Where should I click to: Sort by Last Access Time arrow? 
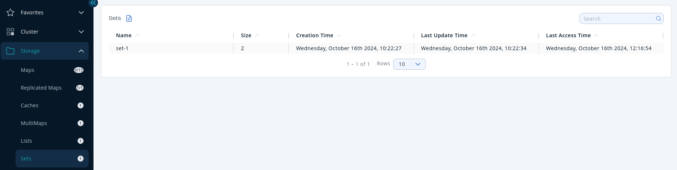596,35
